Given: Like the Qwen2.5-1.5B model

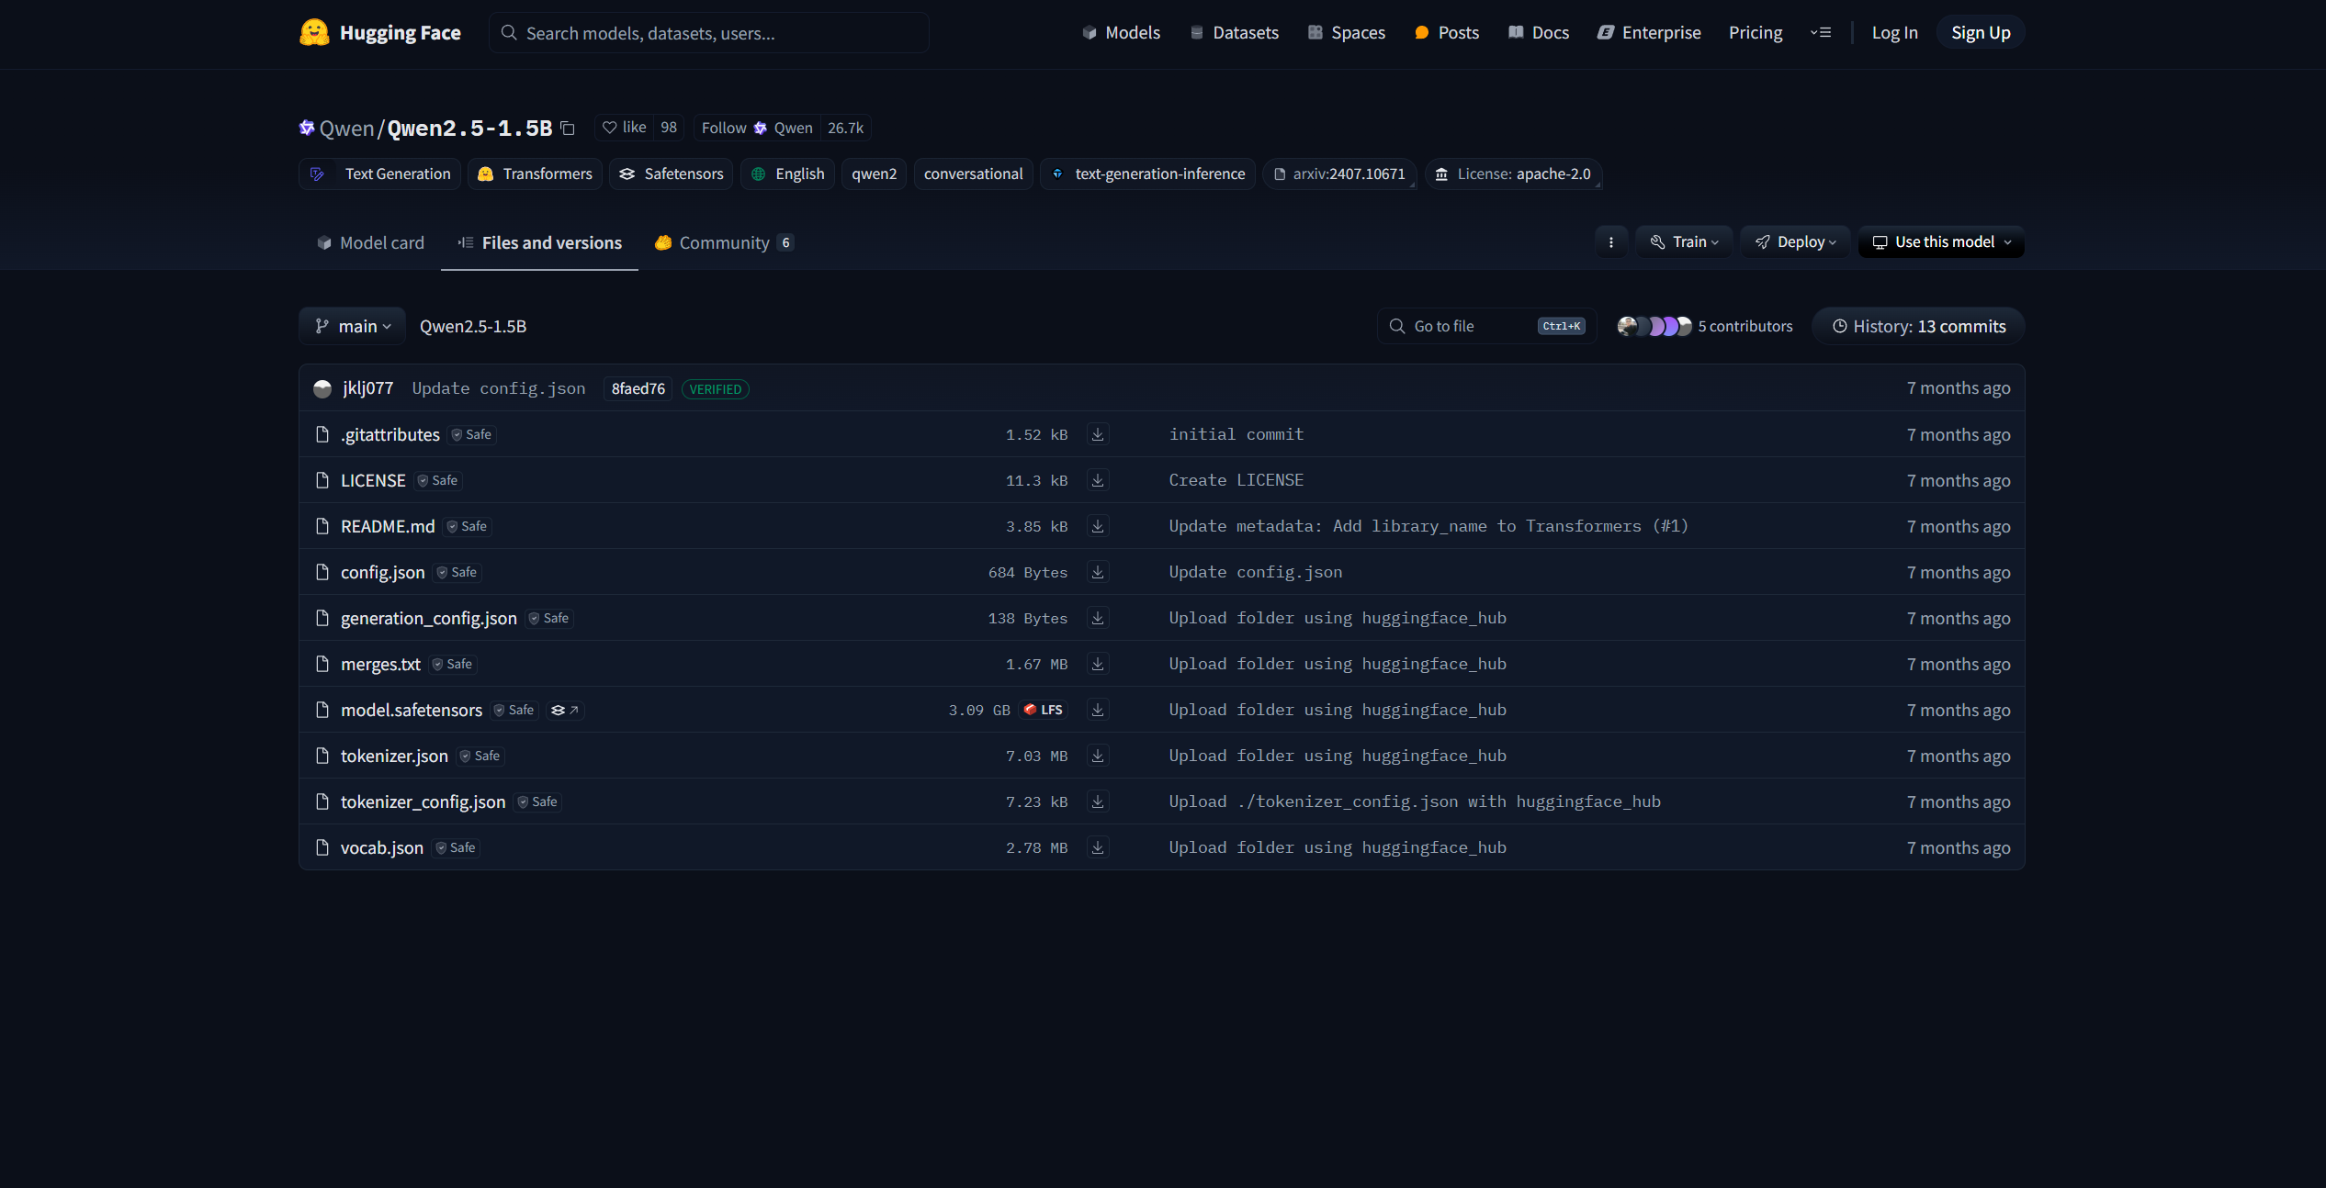Looking at the screenshot, I should (x=625, y=128).
